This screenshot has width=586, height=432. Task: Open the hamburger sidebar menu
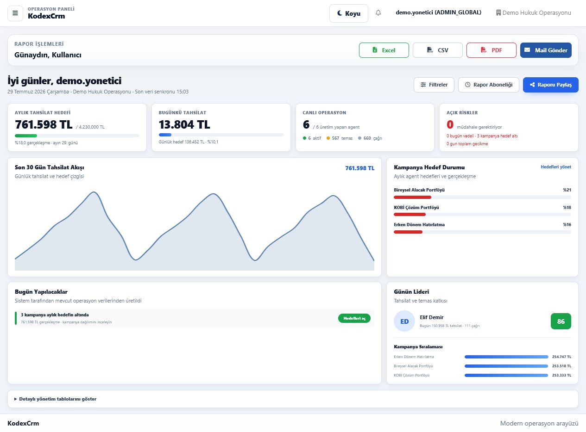point(15,13)
